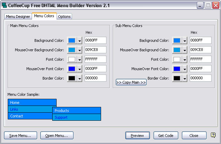Open Sub Menu Font Color dropdown arrow

pos(185,59)
